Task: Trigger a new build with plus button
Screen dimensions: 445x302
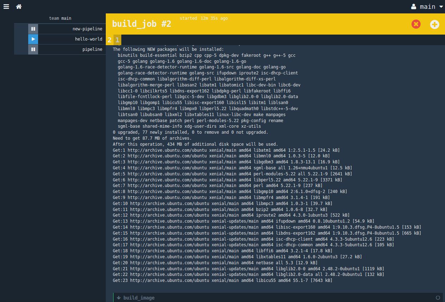Action: 435,24
